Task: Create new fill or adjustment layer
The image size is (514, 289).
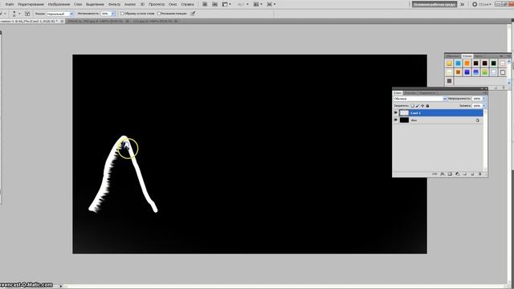Action: [x=457, y=174]
